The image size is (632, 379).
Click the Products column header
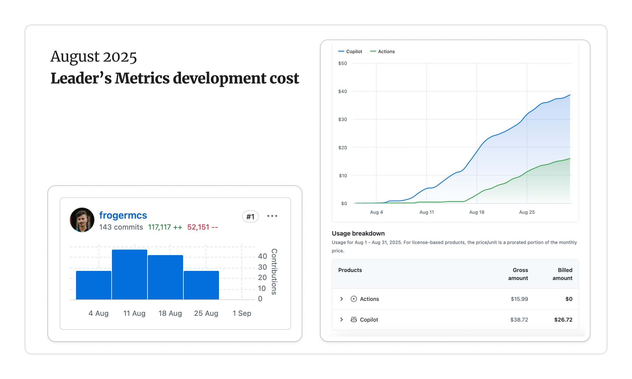coord(350,270)
